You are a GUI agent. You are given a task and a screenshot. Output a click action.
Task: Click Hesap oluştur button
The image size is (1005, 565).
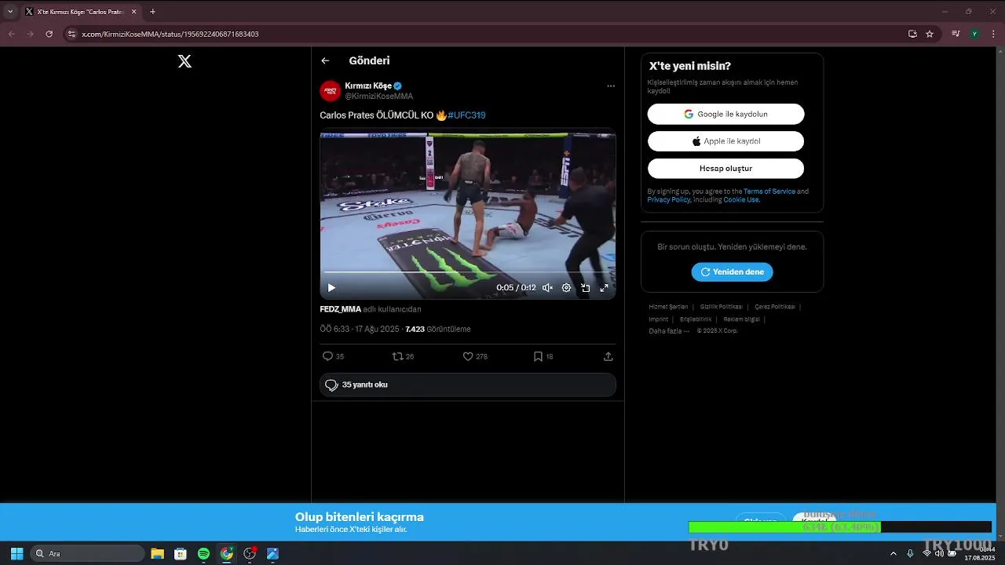pyautogui.click(x=725, y=169)
